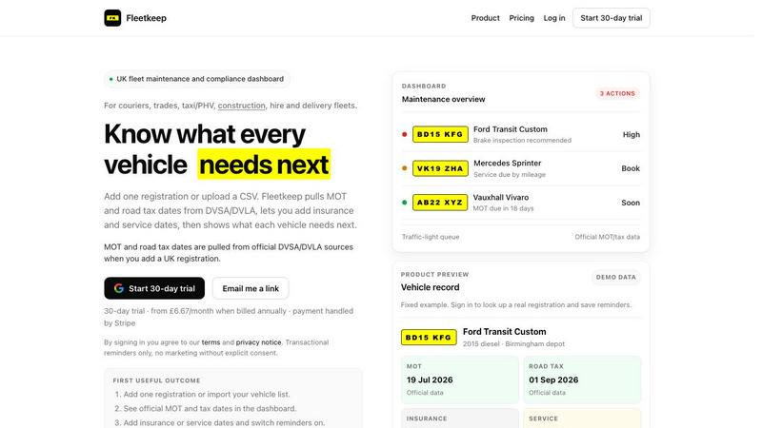Click the Google icon in the trial button
Viewport: 762px width, 428px height.
click(x=118, y=288)
